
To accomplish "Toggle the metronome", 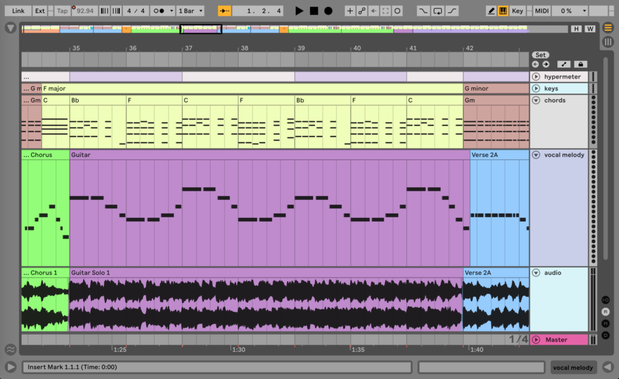I will (160, 11).
